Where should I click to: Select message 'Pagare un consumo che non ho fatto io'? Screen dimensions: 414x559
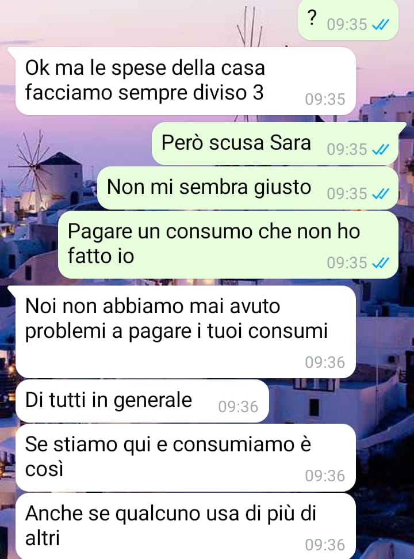click(228, 245)
